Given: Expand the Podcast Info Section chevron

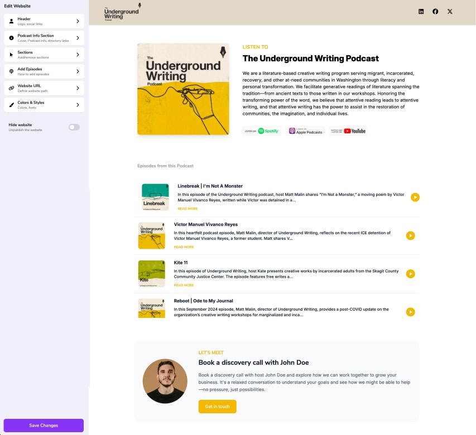Looking at the screenshot, I should [x=78, y=38].
